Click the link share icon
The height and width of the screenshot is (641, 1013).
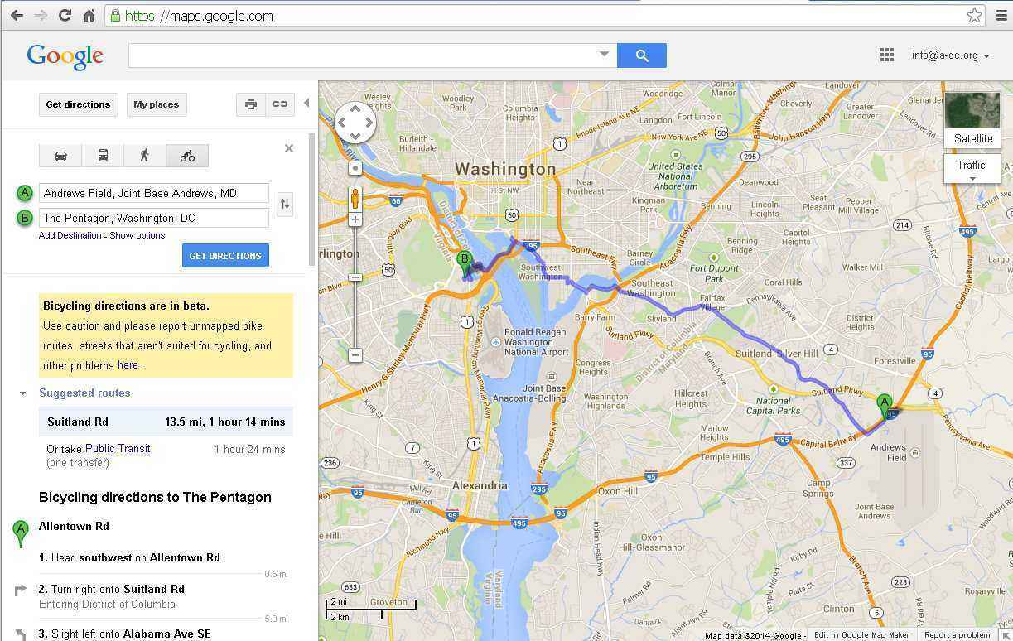(x=280, y=104)
